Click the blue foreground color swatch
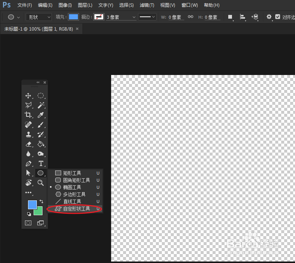This screenshot has height=263, width=295. pos(32,205)
